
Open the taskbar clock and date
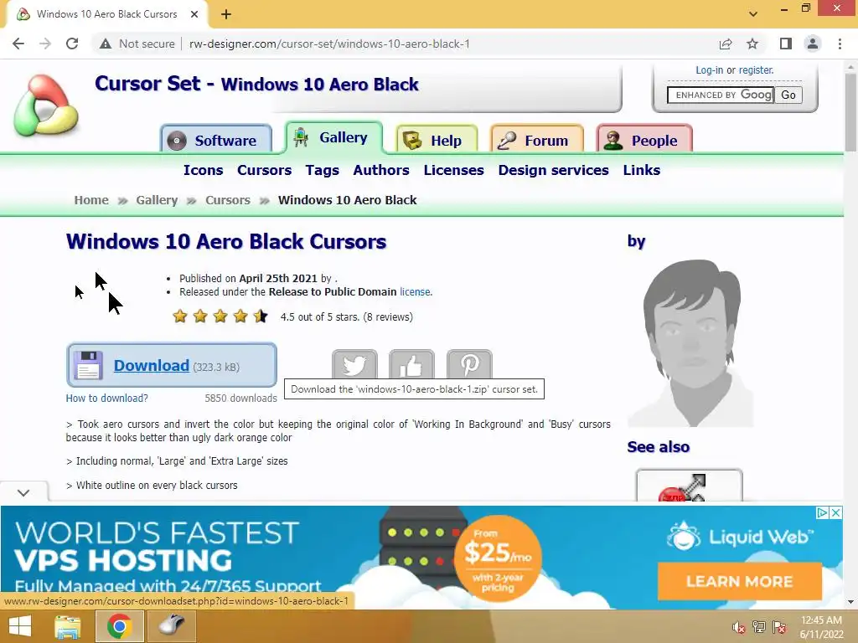(x=821, y=627)
